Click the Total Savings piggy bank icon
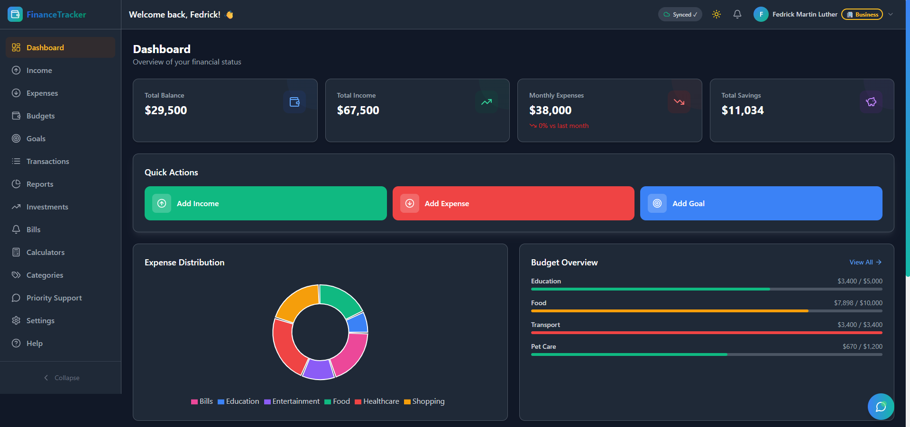The width and height of the screenshot is (910, 427). point(871,102)
